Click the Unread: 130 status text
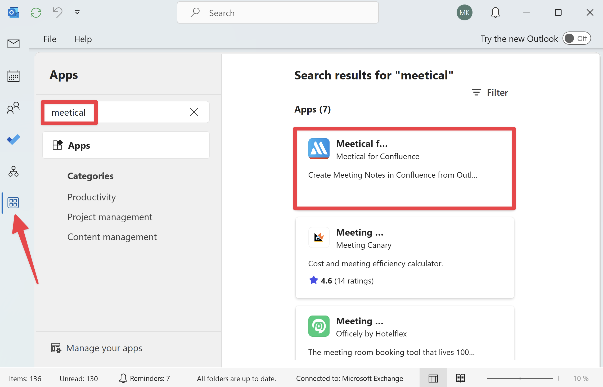The image size is (603, 387). click(79, 379)
